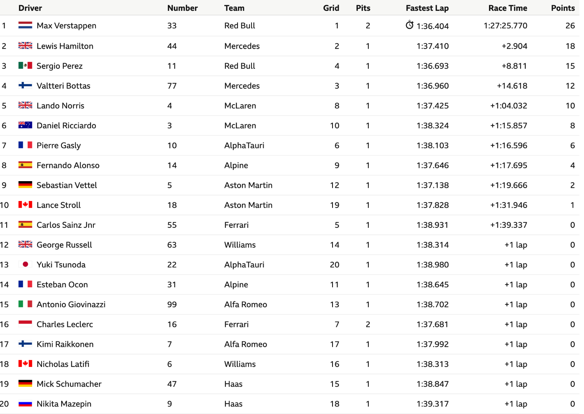Click Max Verstappen's race time 1:27:25.770
Screen dimensions: 584x414
505,26
